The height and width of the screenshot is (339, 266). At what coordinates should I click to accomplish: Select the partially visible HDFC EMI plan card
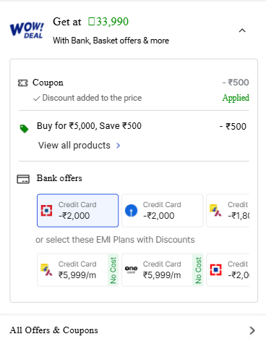point(228,270)
